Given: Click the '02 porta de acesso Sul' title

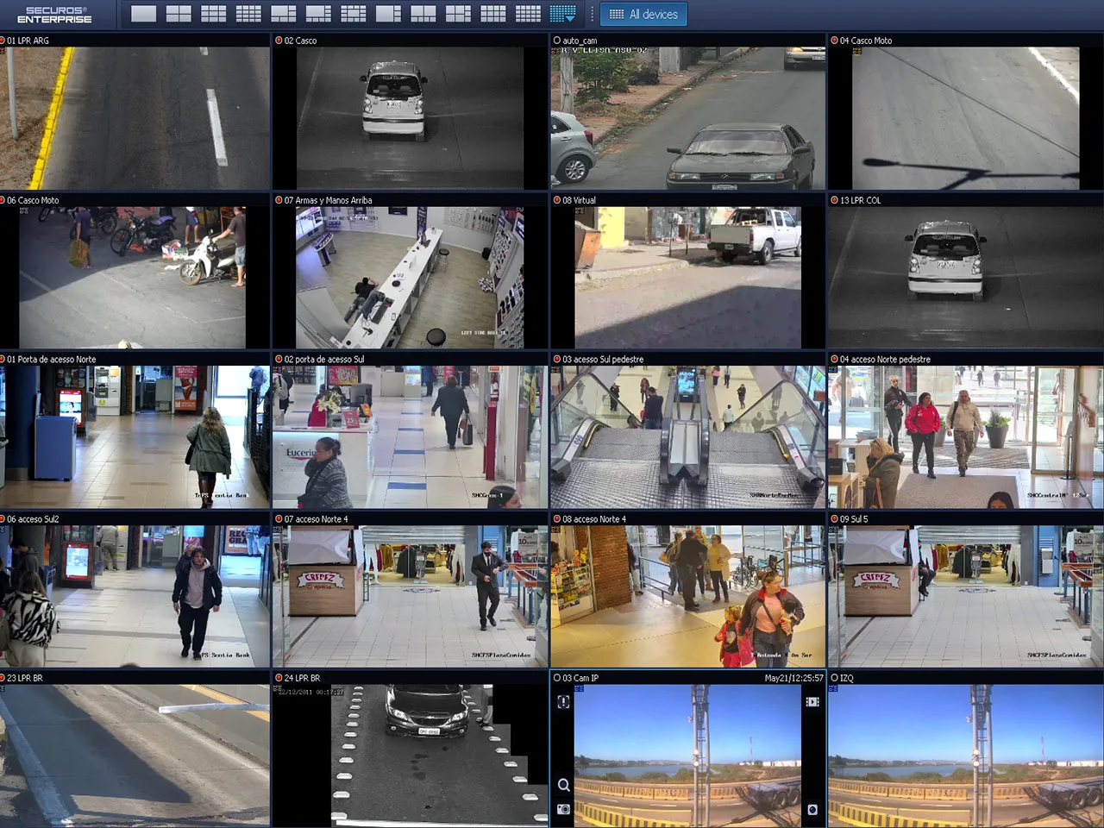Looking at the screenshot, I should 324,360.
